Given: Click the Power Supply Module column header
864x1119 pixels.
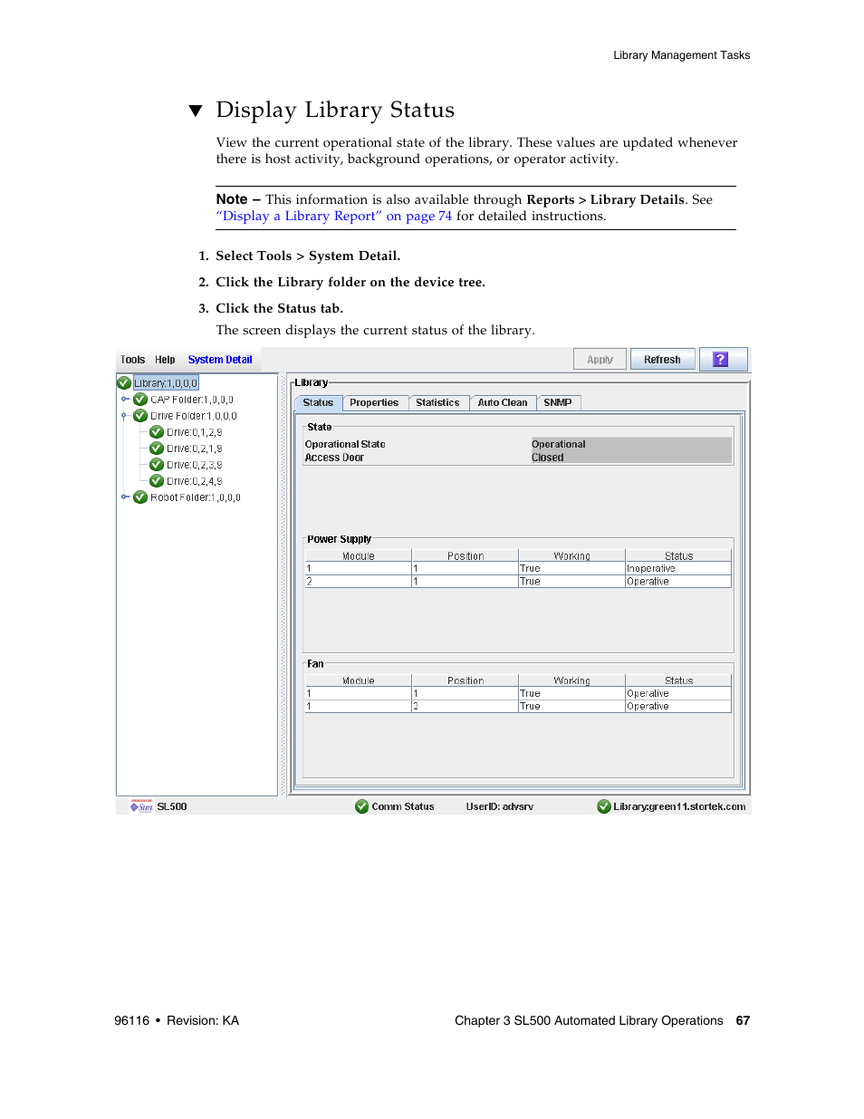Looking at the screenshot, I should [359, 556].
